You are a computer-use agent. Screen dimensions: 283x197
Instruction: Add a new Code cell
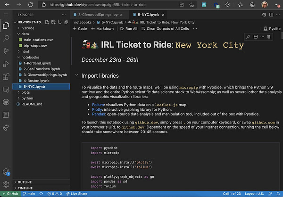coord(80,29)
